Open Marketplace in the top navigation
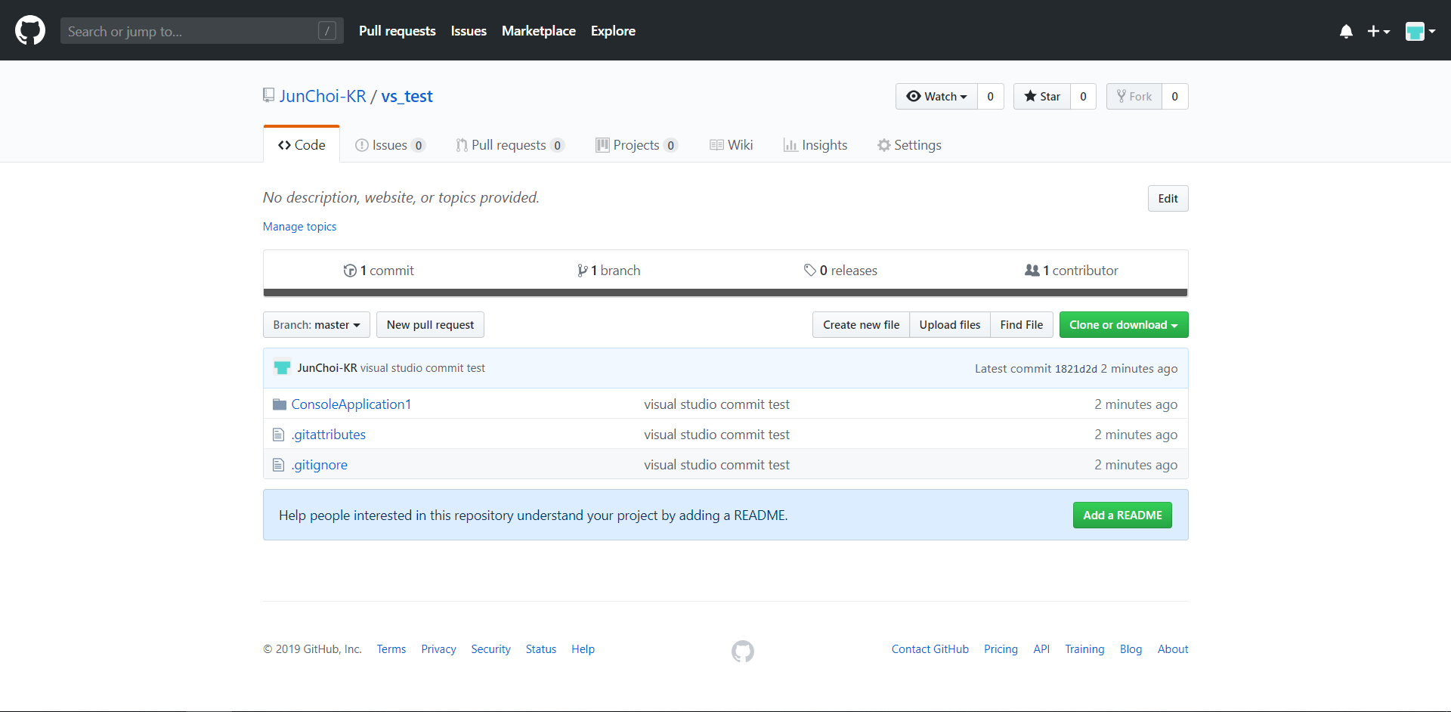 tap(539, 31)
